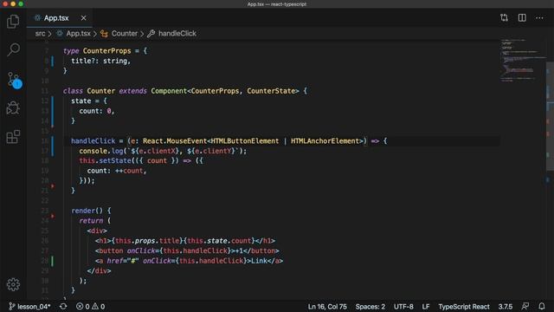Click Ln 16, Col 75 go-to-line indicator

tap(327, 306)
